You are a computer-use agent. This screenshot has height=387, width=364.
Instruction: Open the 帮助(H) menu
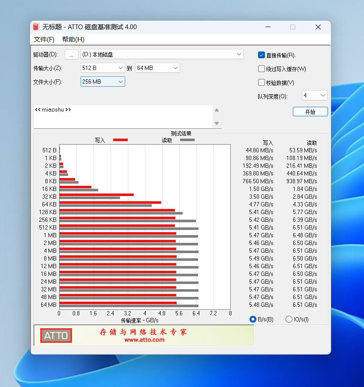(x=73, y=39)
